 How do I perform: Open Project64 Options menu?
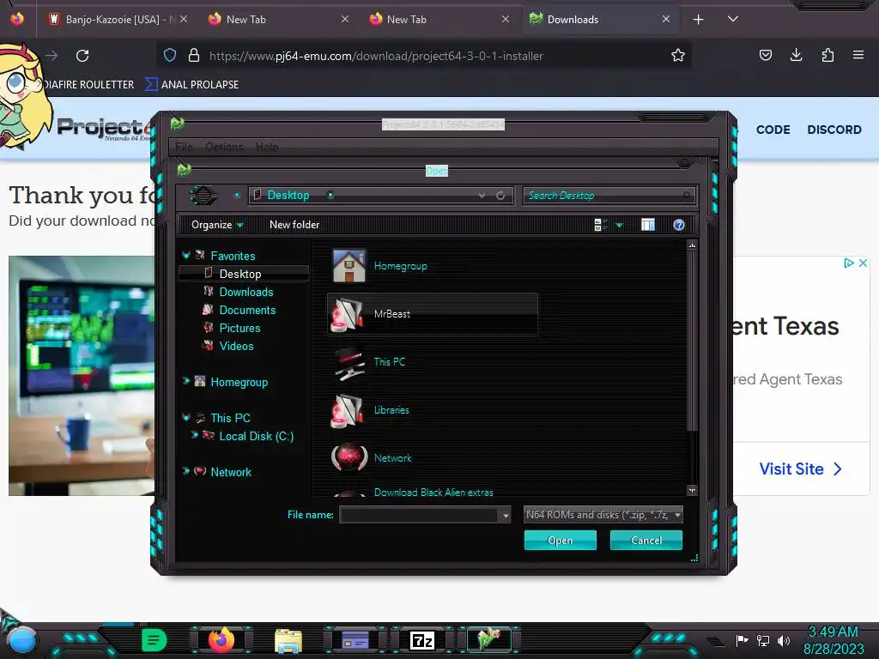[x=224, y=147]
